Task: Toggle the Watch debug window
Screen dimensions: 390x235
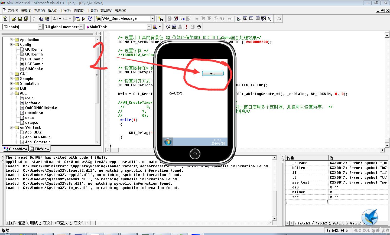Action: point(239,19)
